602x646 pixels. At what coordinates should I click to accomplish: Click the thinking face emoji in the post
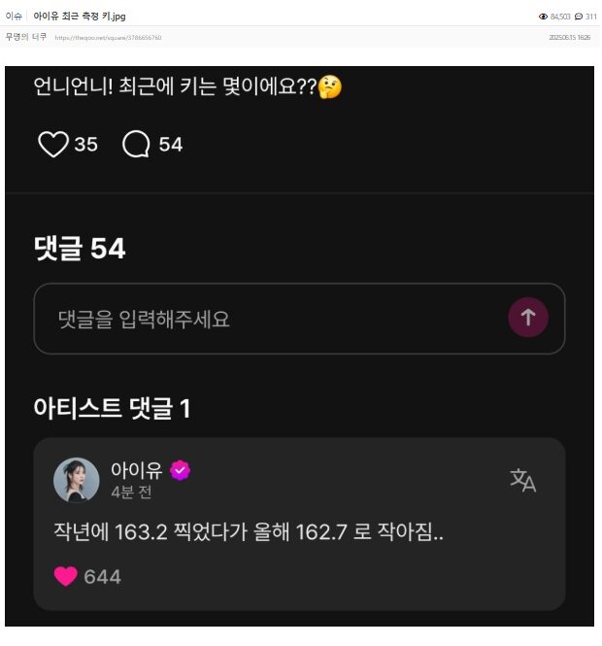(330, 88)
